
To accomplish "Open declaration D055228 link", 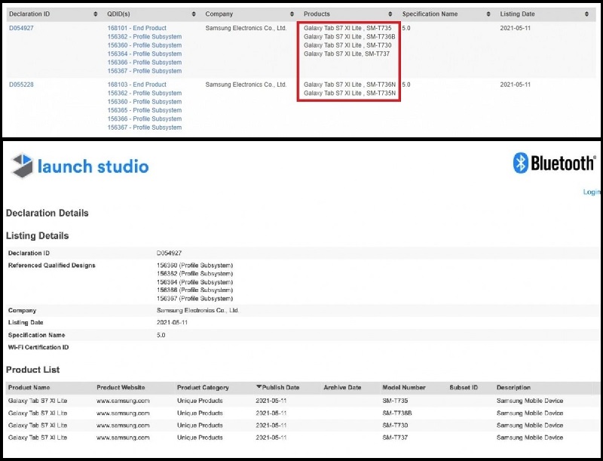I will (21, 85).
